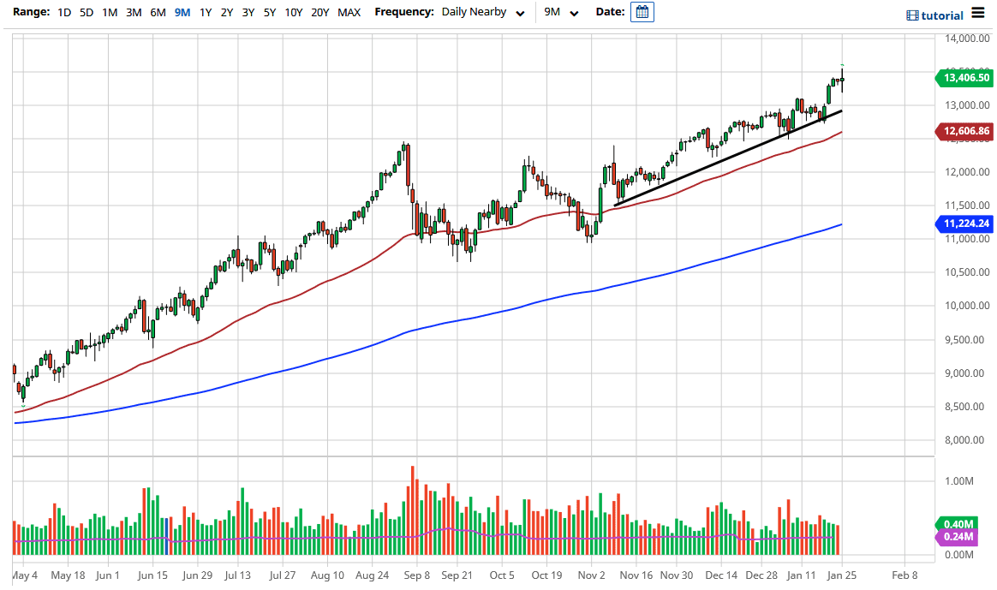Switch range to 1Y
997x590 pixels.
click(x=203, y=13)
